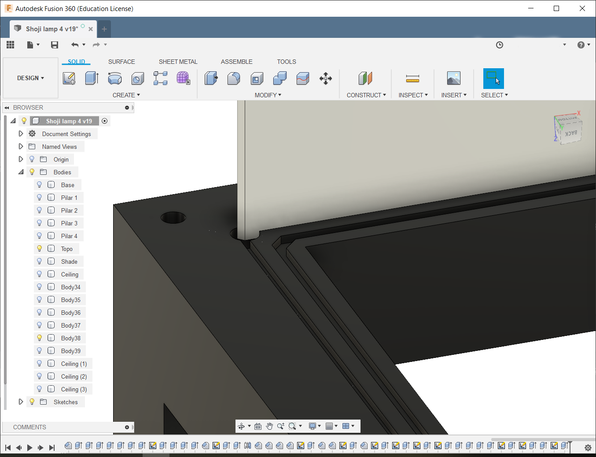Screen dimensions: 596x457
Task: Click the Insert image icon
Action: [x=453, y=78]
